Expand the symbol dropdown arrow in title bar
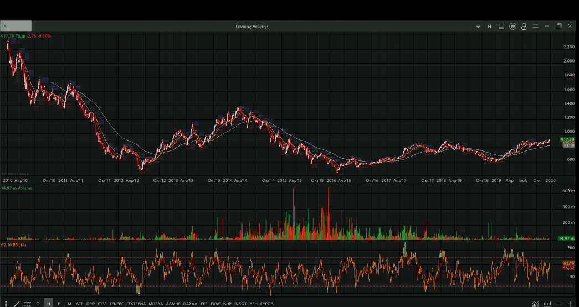Screen dimensions: 579x307 (478, 27)
